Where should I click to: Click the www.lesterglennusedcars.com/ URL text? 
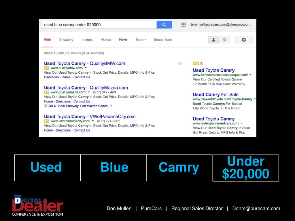(216, 123)
